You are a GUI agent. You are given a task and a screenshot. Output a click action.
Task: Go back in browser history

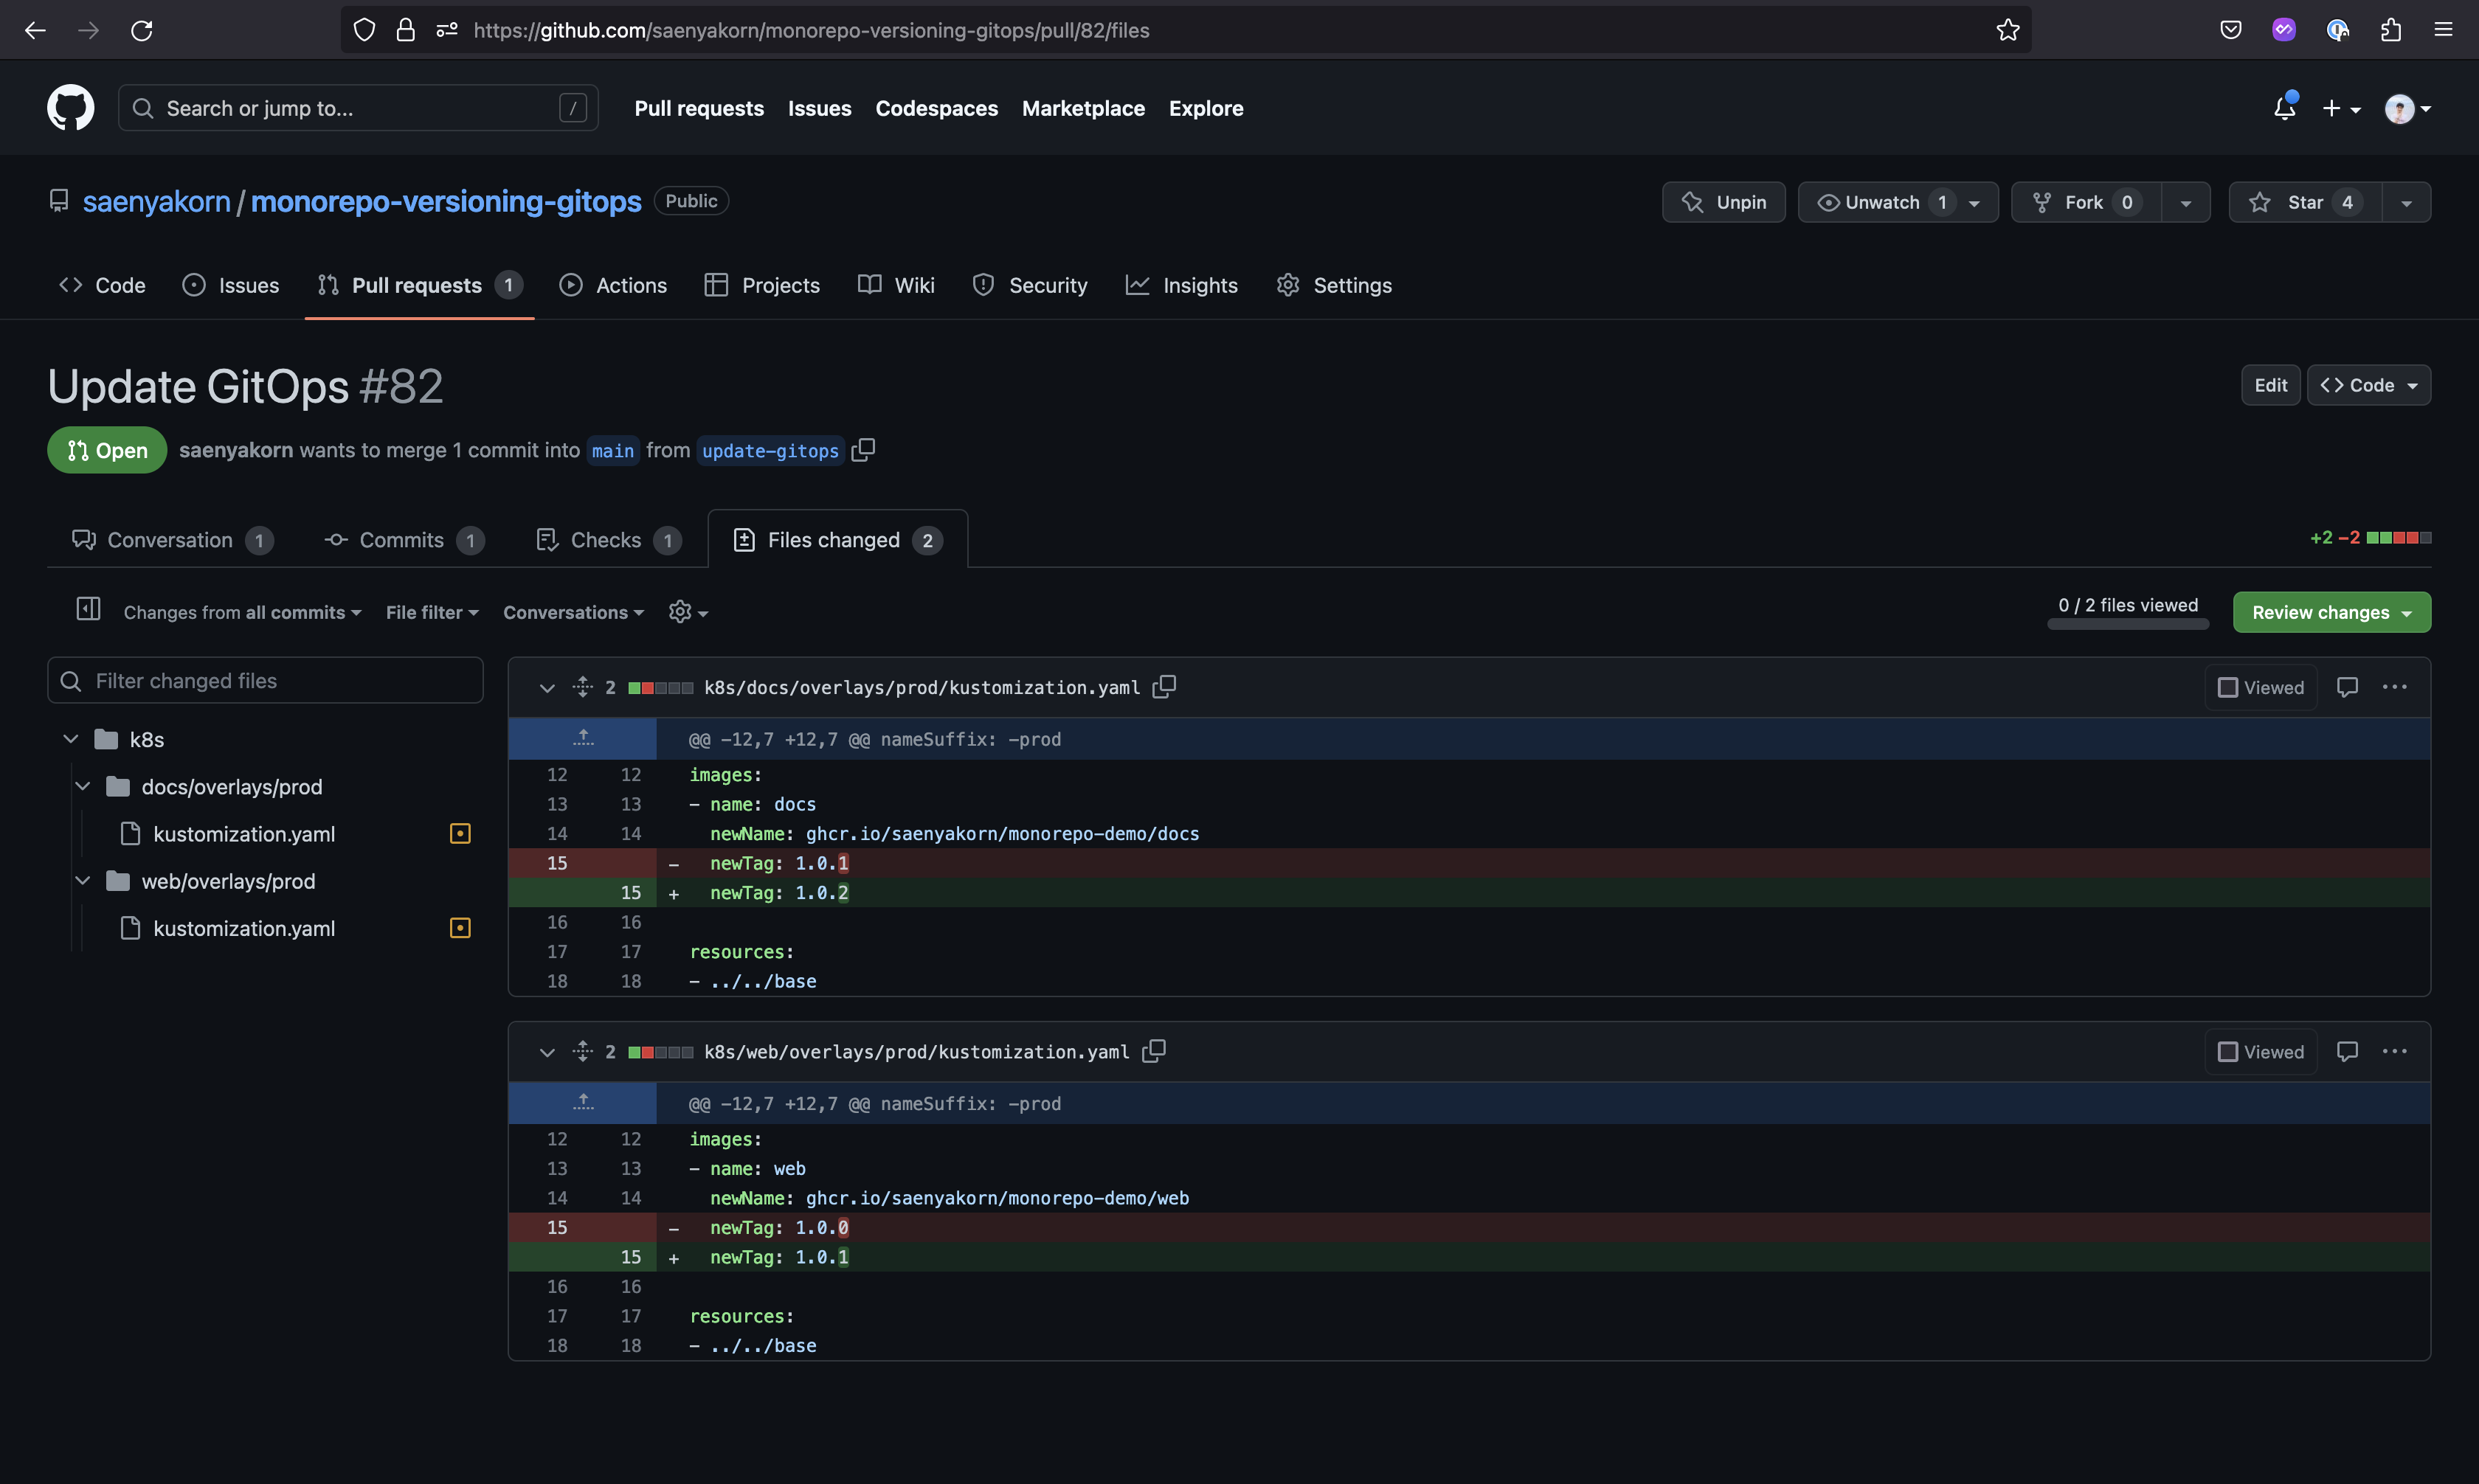35,30
